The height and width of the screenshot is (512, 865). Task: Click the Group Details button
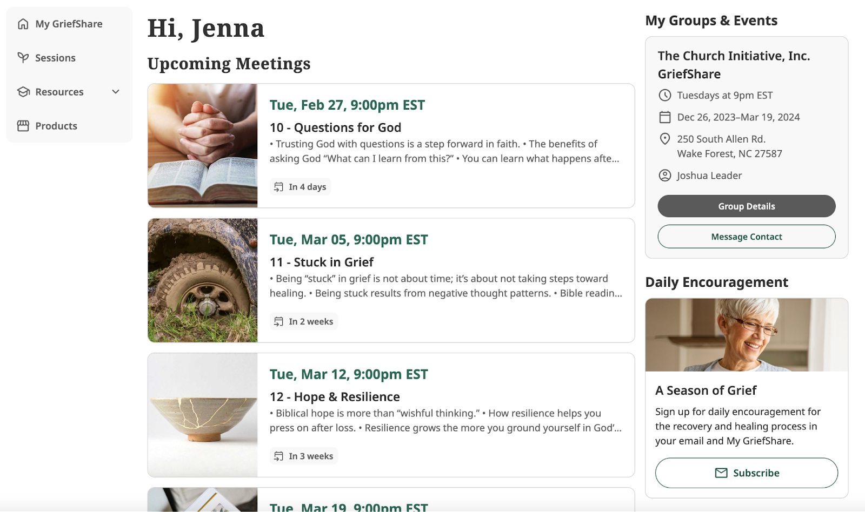point(747,206)
